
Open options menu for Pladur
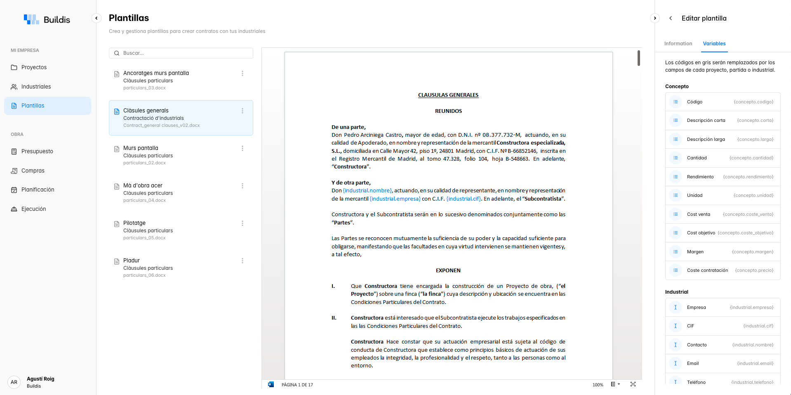tap(242, 261)
